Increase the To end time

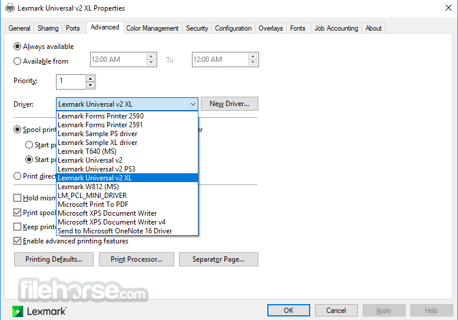click(253, 56)
